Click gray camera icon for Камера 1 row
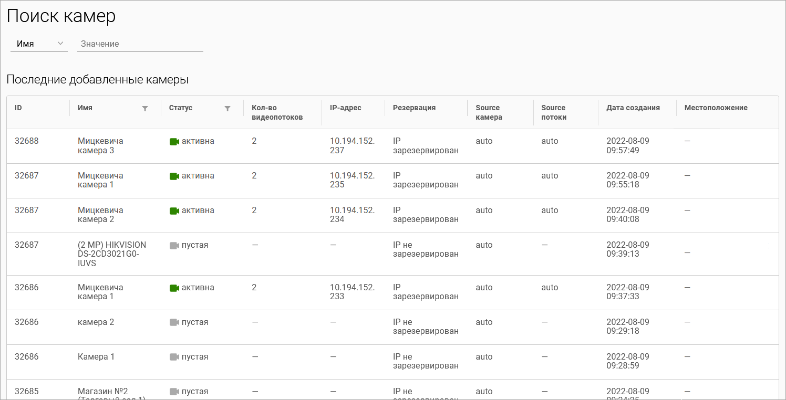 click(x=174, y=357)
